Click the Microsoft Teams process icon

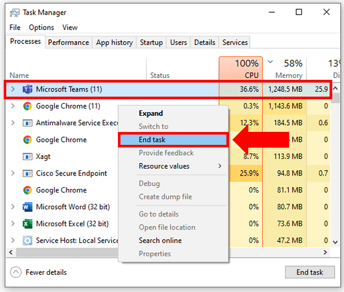pos(28,90)
